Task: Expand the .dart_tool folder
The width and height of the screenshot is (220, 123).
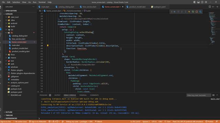Action: 14,17
